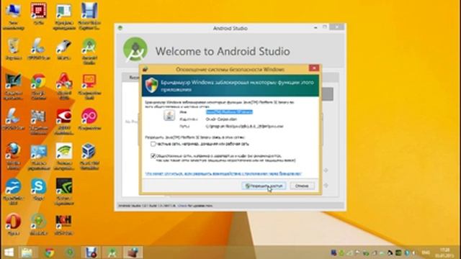This screenshot has height=259, width=461.
Task: Open the Windows Start button
Action: pyautogui.click(x=9, y=253)
